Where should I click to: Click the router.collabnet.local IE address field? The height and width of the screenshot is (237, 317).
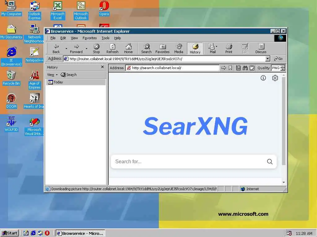tap(167, 59)
